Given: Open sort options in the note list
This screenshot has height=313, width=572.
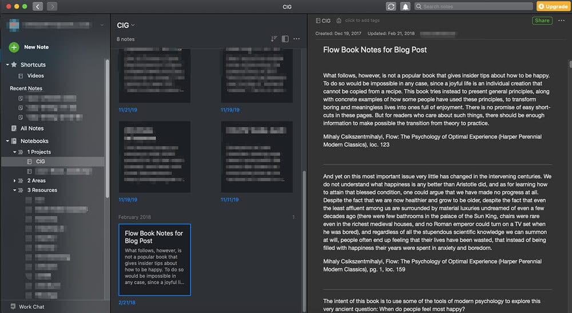Looking at the screenshot, I should pos(274,39).
